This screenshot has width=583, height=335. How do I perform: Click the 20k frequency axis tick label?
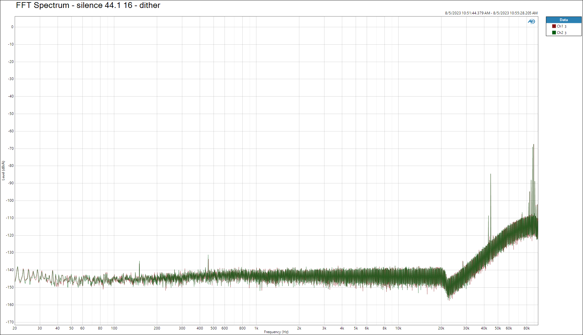click(441, 328)
